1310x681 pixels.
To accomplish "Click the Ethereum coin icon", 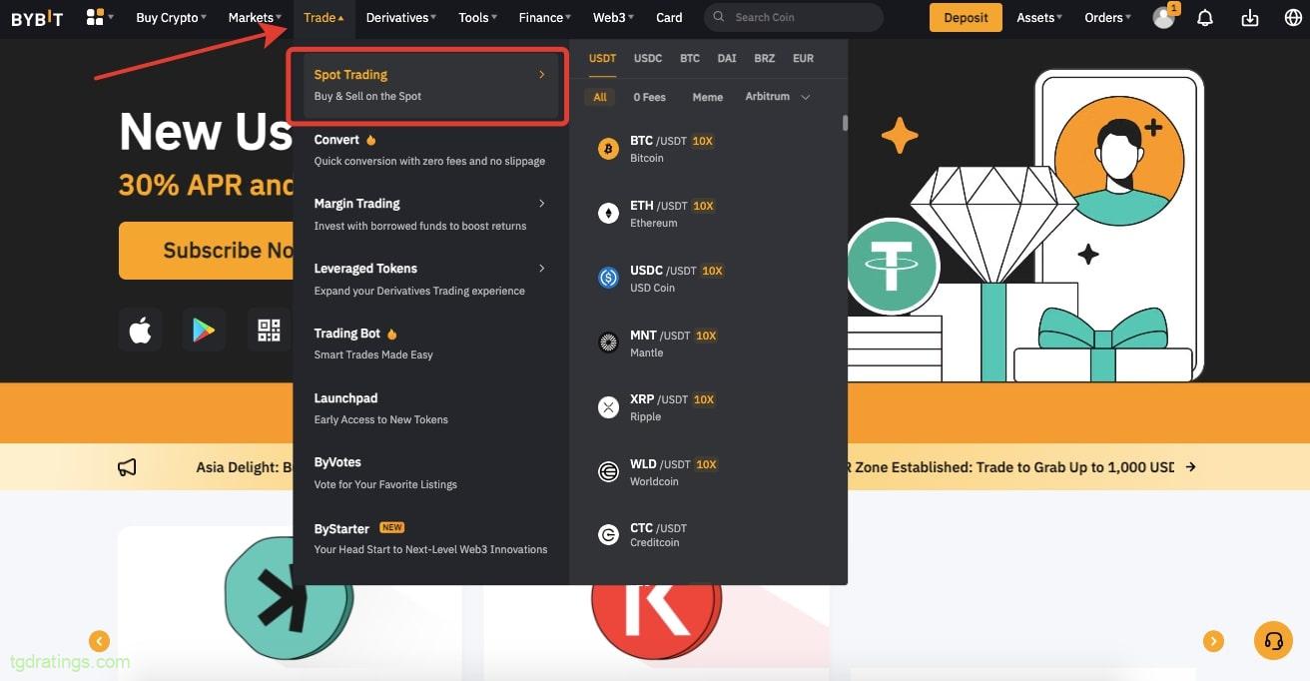I will tap(608, 213).
